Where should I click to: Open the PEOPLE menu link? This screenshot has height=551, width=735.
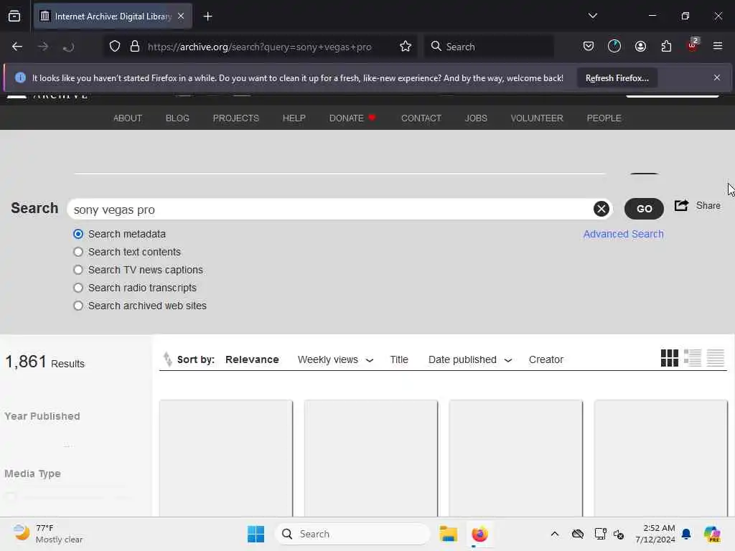(x=604, y=118)
